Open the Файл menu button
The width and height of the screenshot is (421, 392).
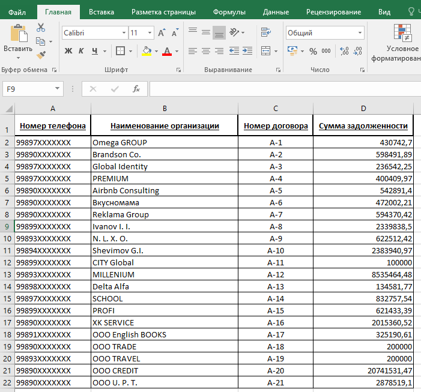pos(17,11)
